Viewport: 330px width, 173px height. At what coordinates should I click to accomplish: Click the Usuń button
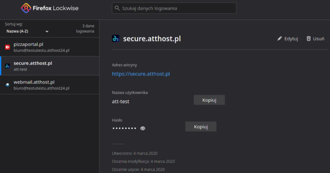coord(315,38)
